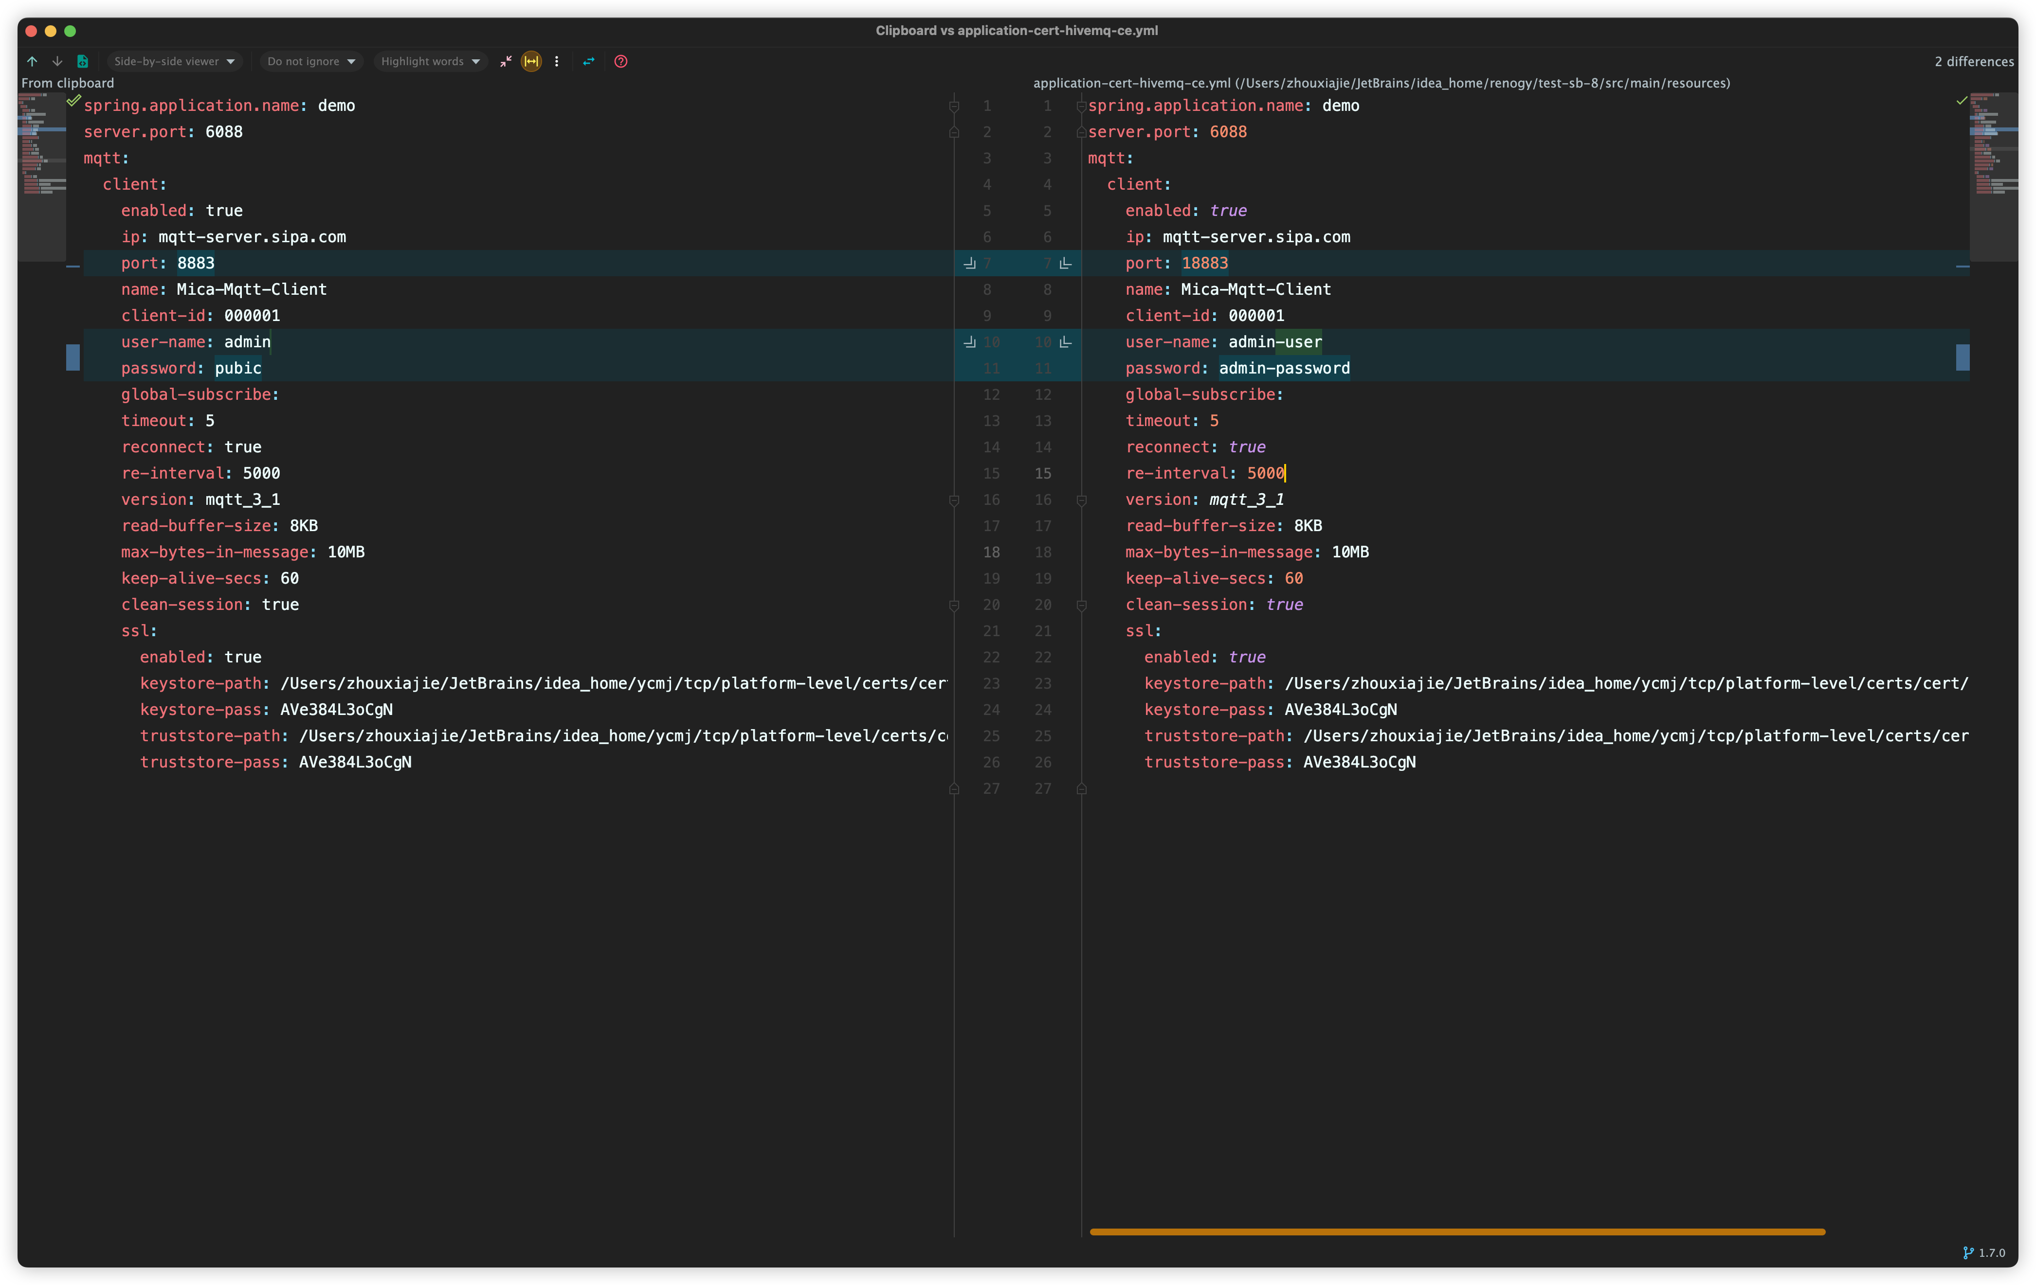Open the Do not ignore dropdown
The width and height of the screenshot is (2036, 1285).
pyautogui.click(x=311, y=61)
